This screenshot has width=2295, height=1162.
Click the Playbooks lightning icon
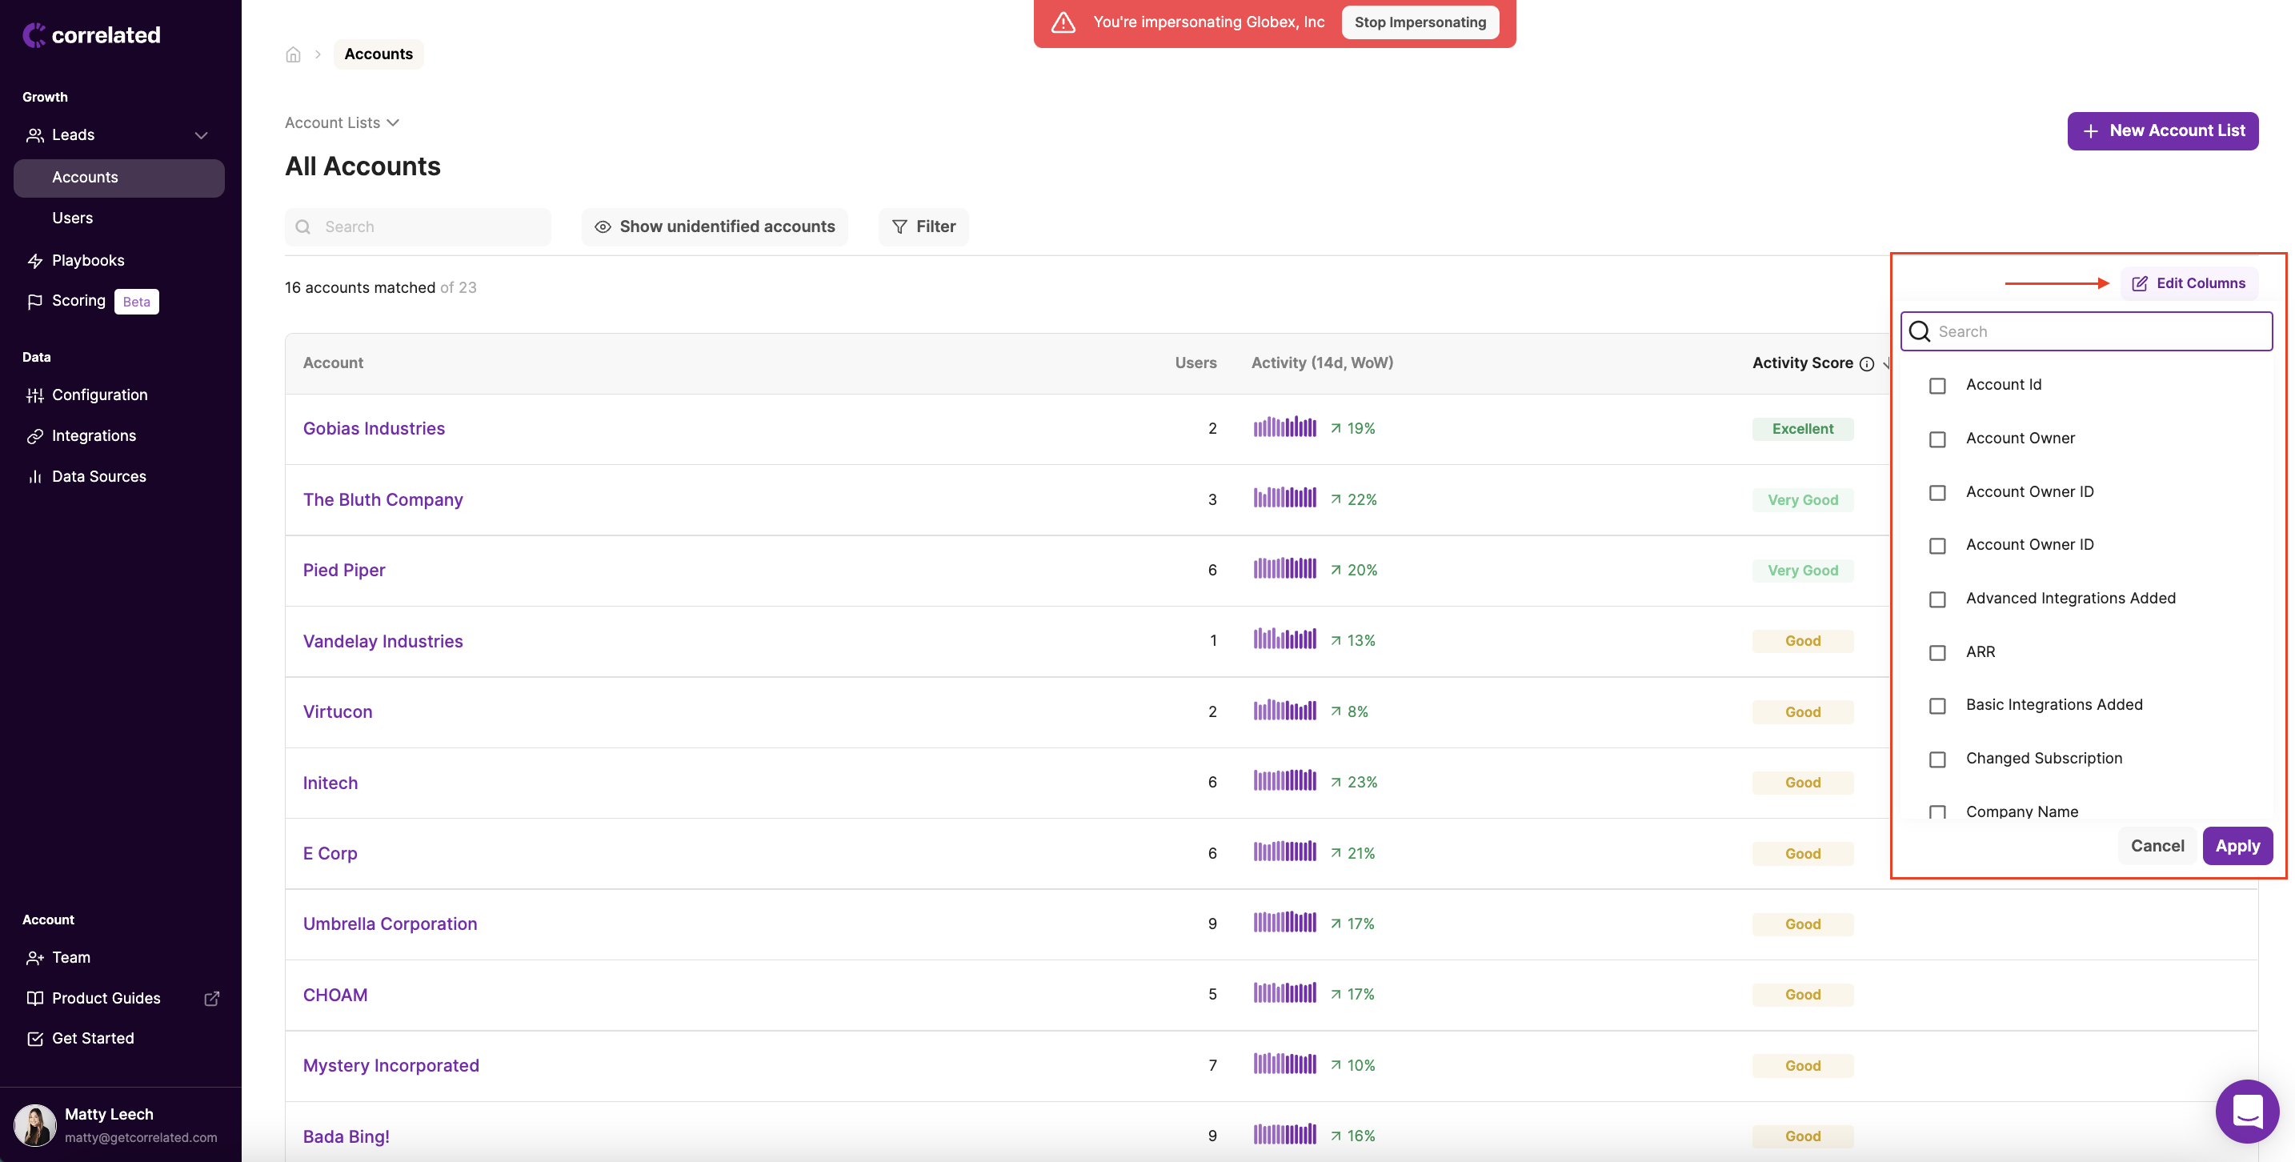34,260
